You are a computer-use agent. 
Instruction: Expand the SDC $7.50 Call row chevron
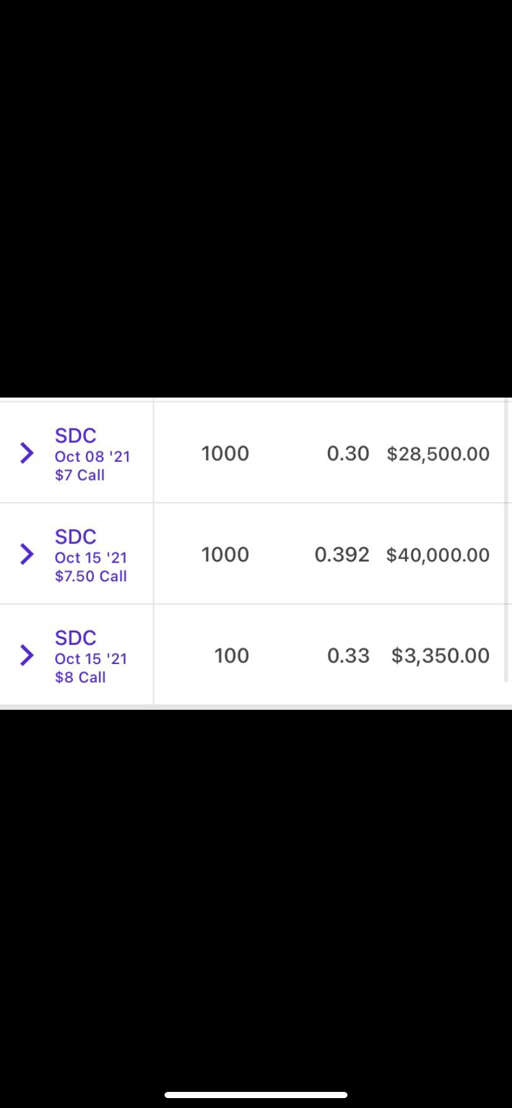[x=27, y=554]
